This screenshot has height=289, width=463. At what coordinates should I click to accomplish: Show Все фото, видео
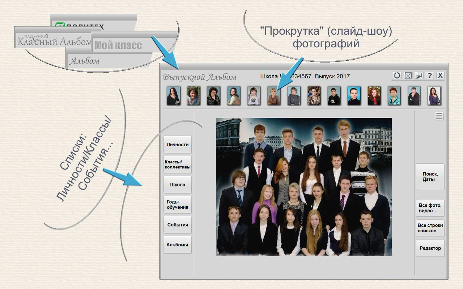[x=430, y=208]
